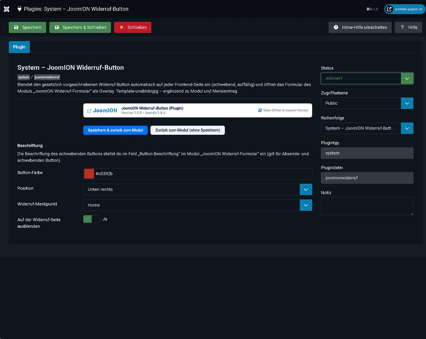Open the Status dropdown 'Aktiviert'
This screenshot has height=339, width=426.
(367, 78)
